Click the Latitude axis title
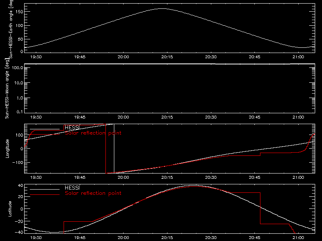This screenshot has width=322, height=241. pyautogui.click(x=10, y=209)
